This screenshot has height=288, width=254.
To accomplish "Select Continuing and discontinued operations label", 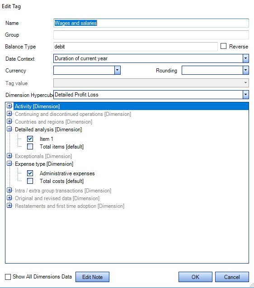I will 73,114.
